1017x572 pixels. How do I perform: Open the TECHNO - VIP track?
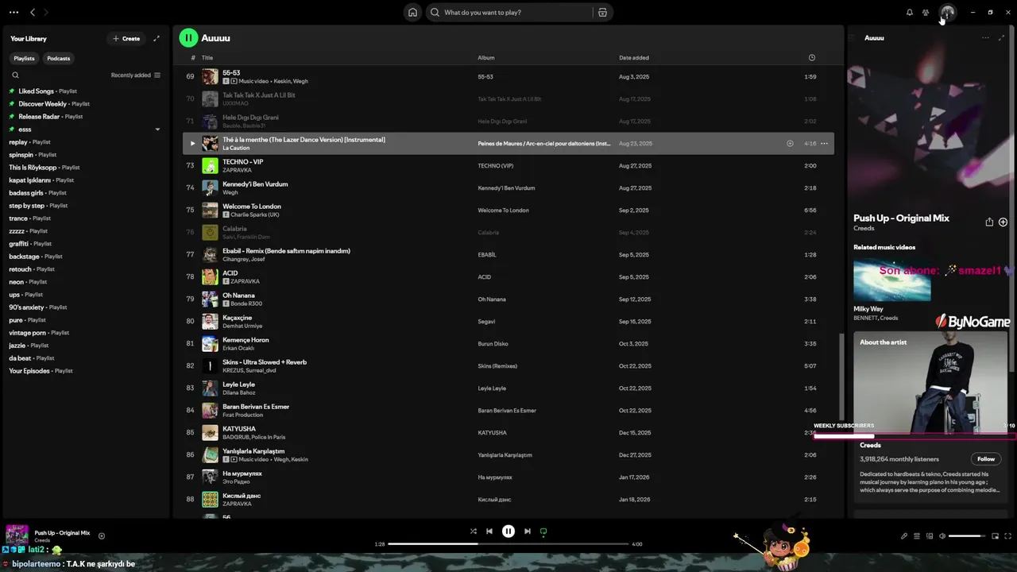pyautogui.click(x=243, y=162)
